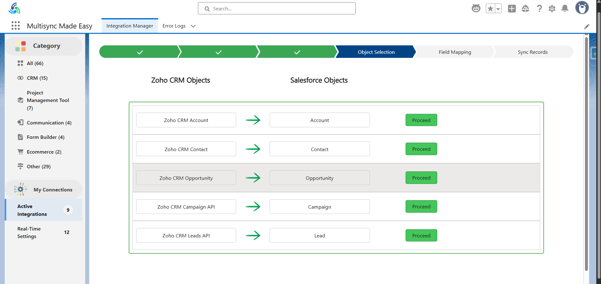Filter by CRM category in sidebar

[x=37, y=78]
